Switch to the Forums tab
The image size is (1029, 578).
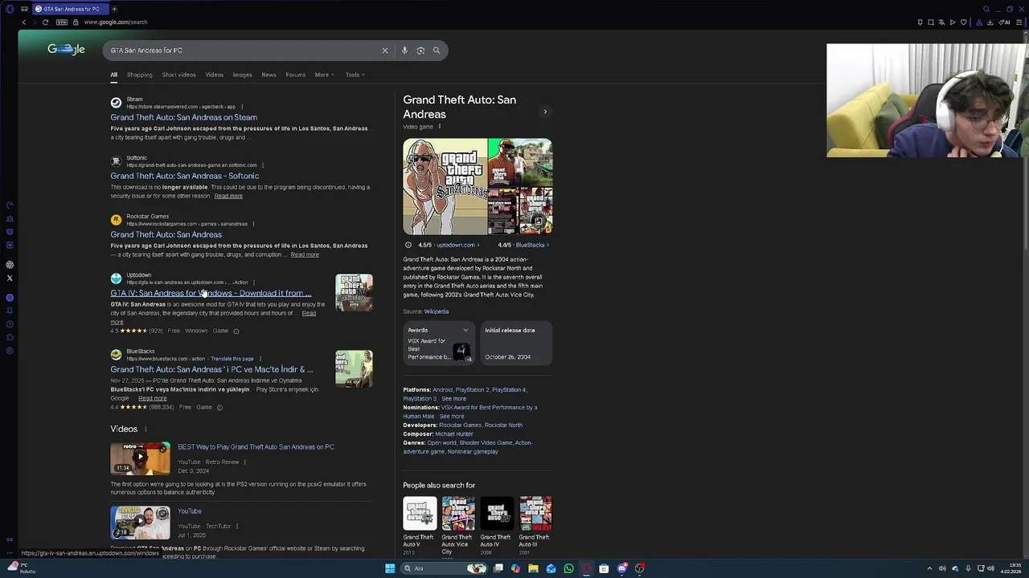coord(295,75)
